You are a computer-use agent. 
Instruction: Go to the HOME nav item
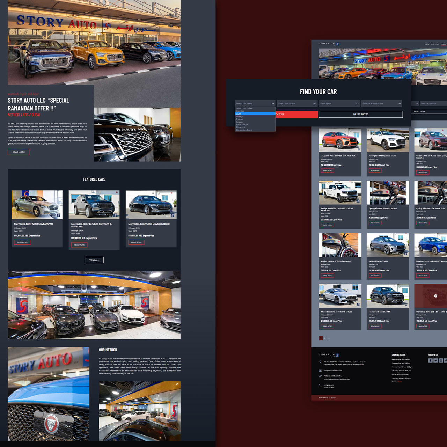pos(427,44)
